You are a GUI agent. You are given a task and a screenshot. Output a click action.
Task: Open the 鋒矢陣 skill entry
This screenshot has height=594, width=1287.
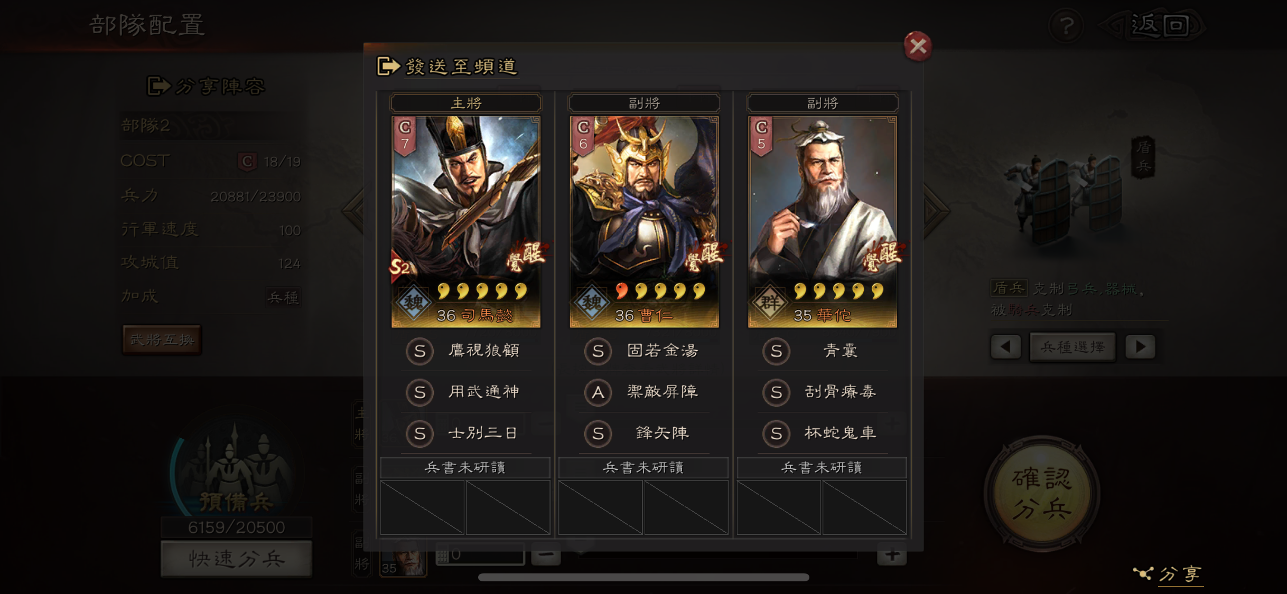pyautogui.click(x=644, y=433)
